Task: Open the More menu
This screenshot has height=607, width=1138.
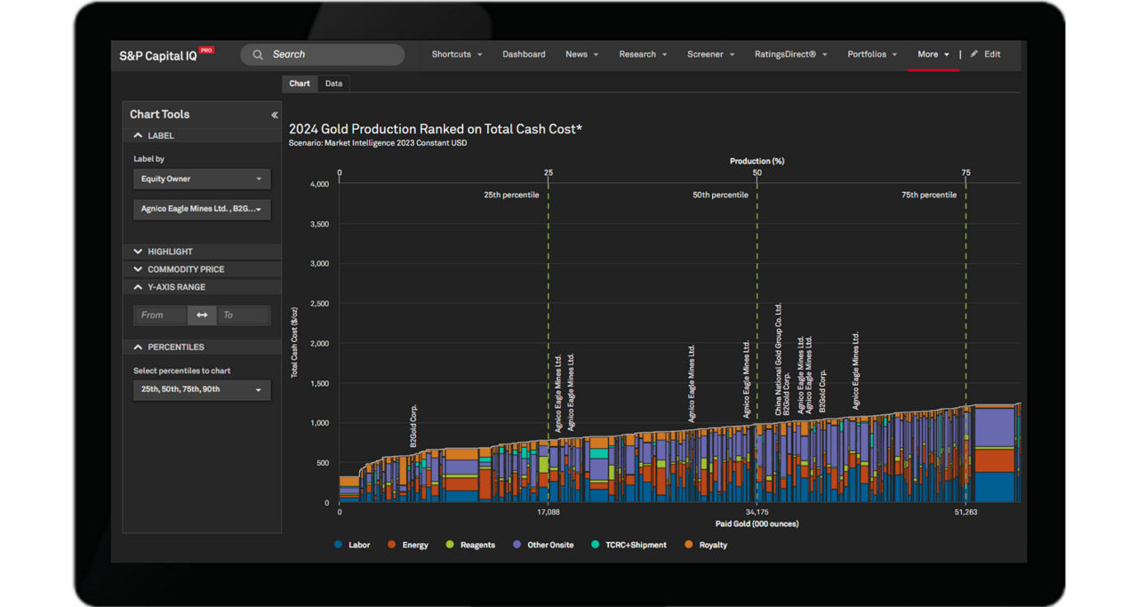Action: click(934, 54)
